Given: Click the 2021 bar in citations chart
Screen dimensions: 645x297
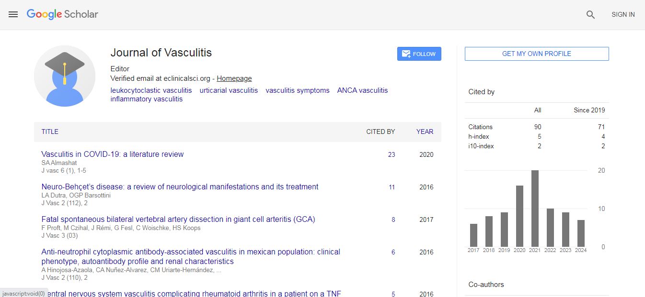Looking at the screenshot, I should [535, 209].
